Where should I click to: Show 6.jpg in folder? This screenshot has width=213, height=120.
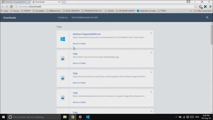pos(79,63)
